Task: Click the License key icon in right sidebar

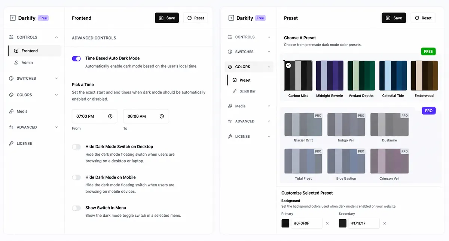Action: (x=230, y=137)
